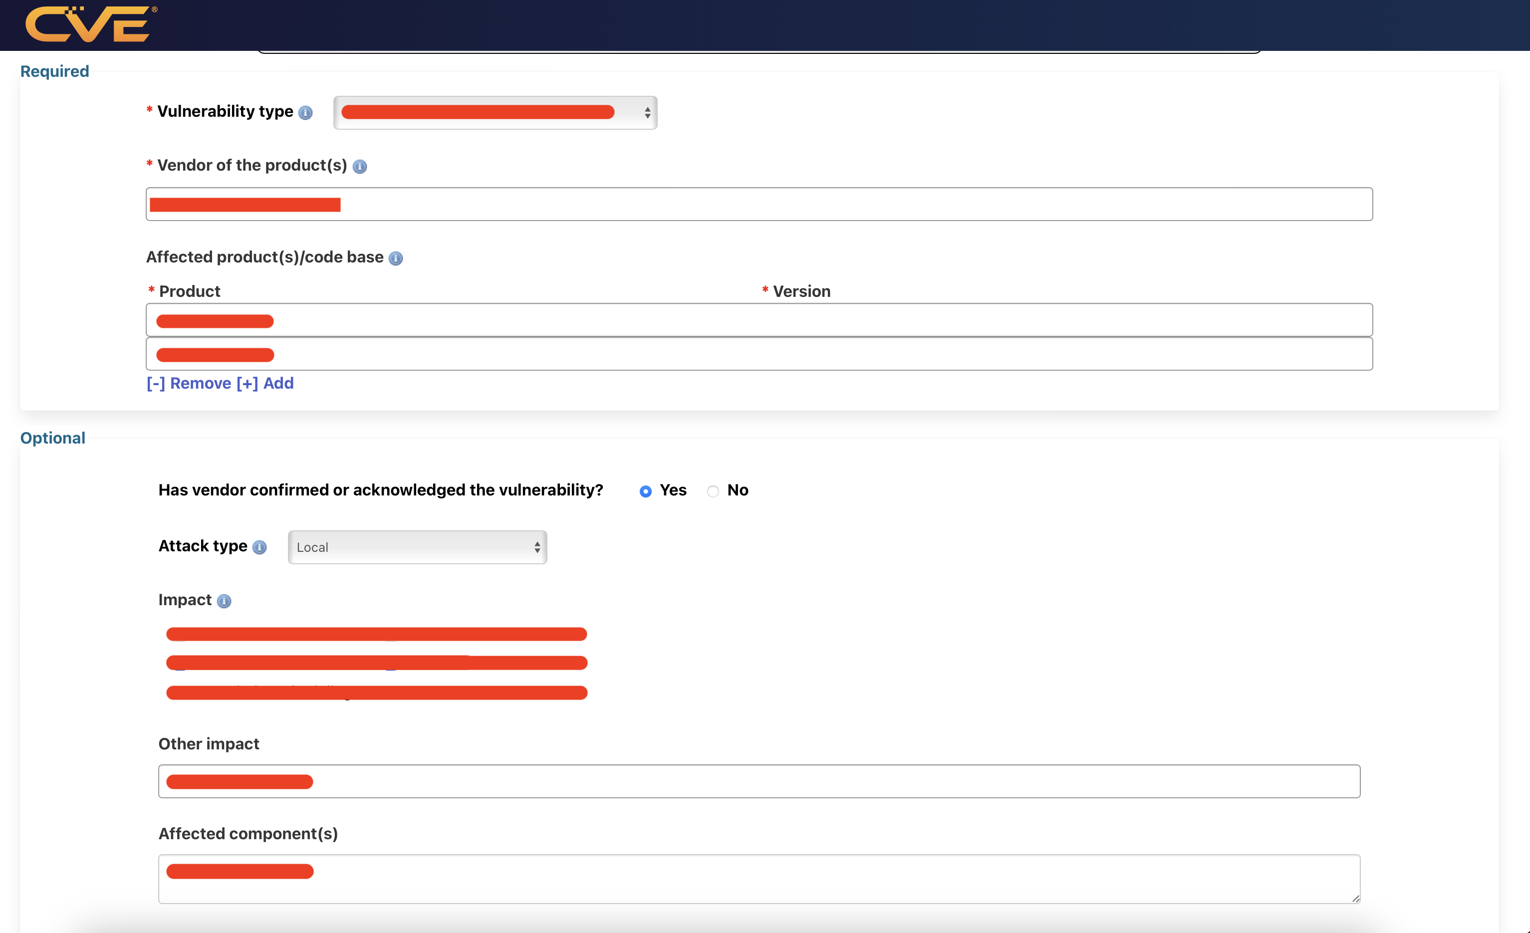
Task: Select Yes for vendor confirmed vulnerability
Action: [646, 491]
